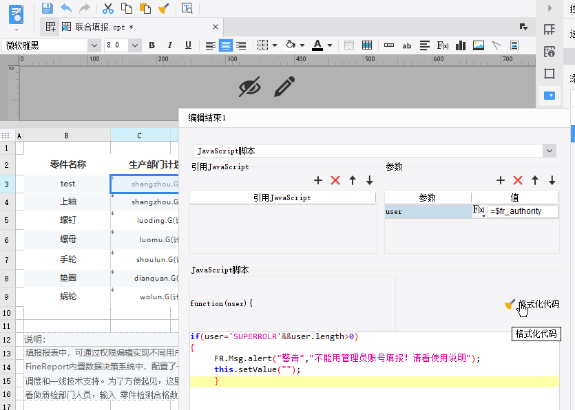Move parameter up arrow
The width and height of the screenshot is (575, 410).
(535, 180)
